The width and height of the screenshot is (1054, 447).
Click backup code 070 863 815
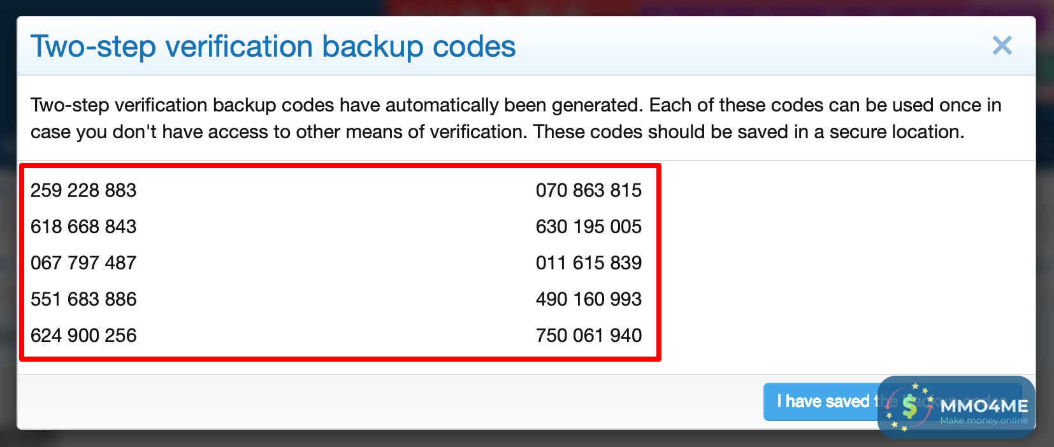[x=588, y=190]
